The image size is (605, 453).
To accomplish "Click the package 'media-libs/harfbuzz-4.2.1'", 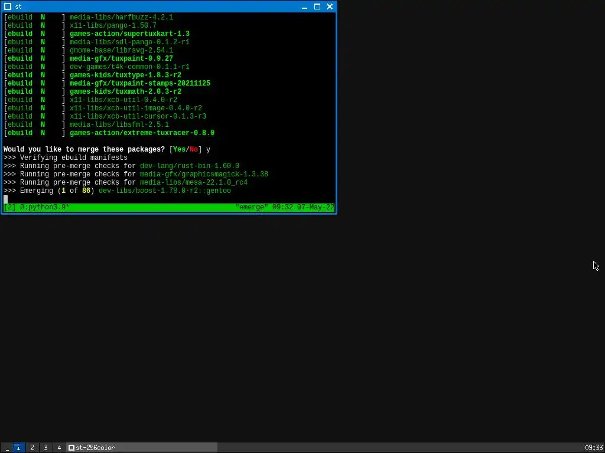I will click(x=121, y=17).
